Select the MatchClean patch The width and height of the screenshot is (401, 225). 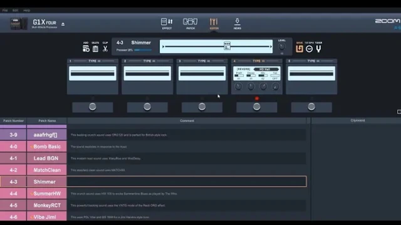47,170
